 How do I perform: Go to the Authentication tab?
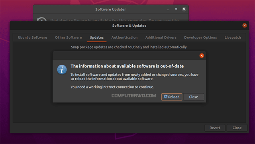[x=124, y=37]
